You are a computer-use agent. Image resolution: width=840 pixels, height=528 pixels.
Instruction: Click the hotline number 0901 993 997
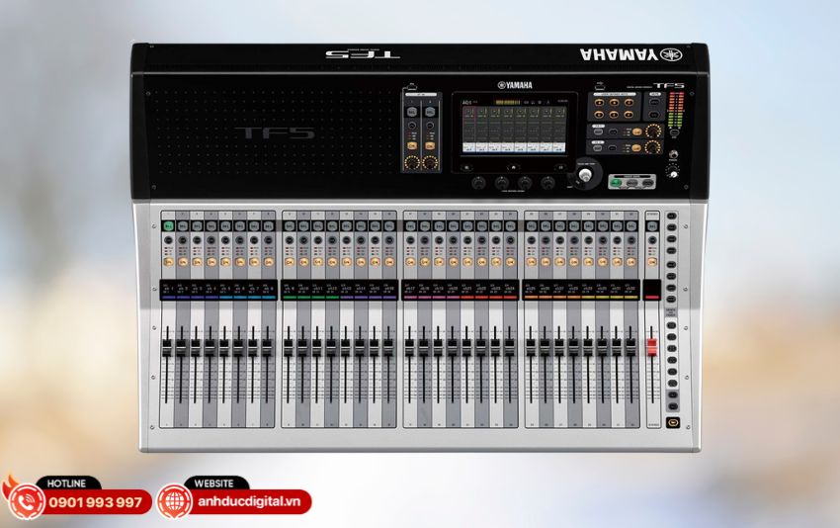coord(95,503)
